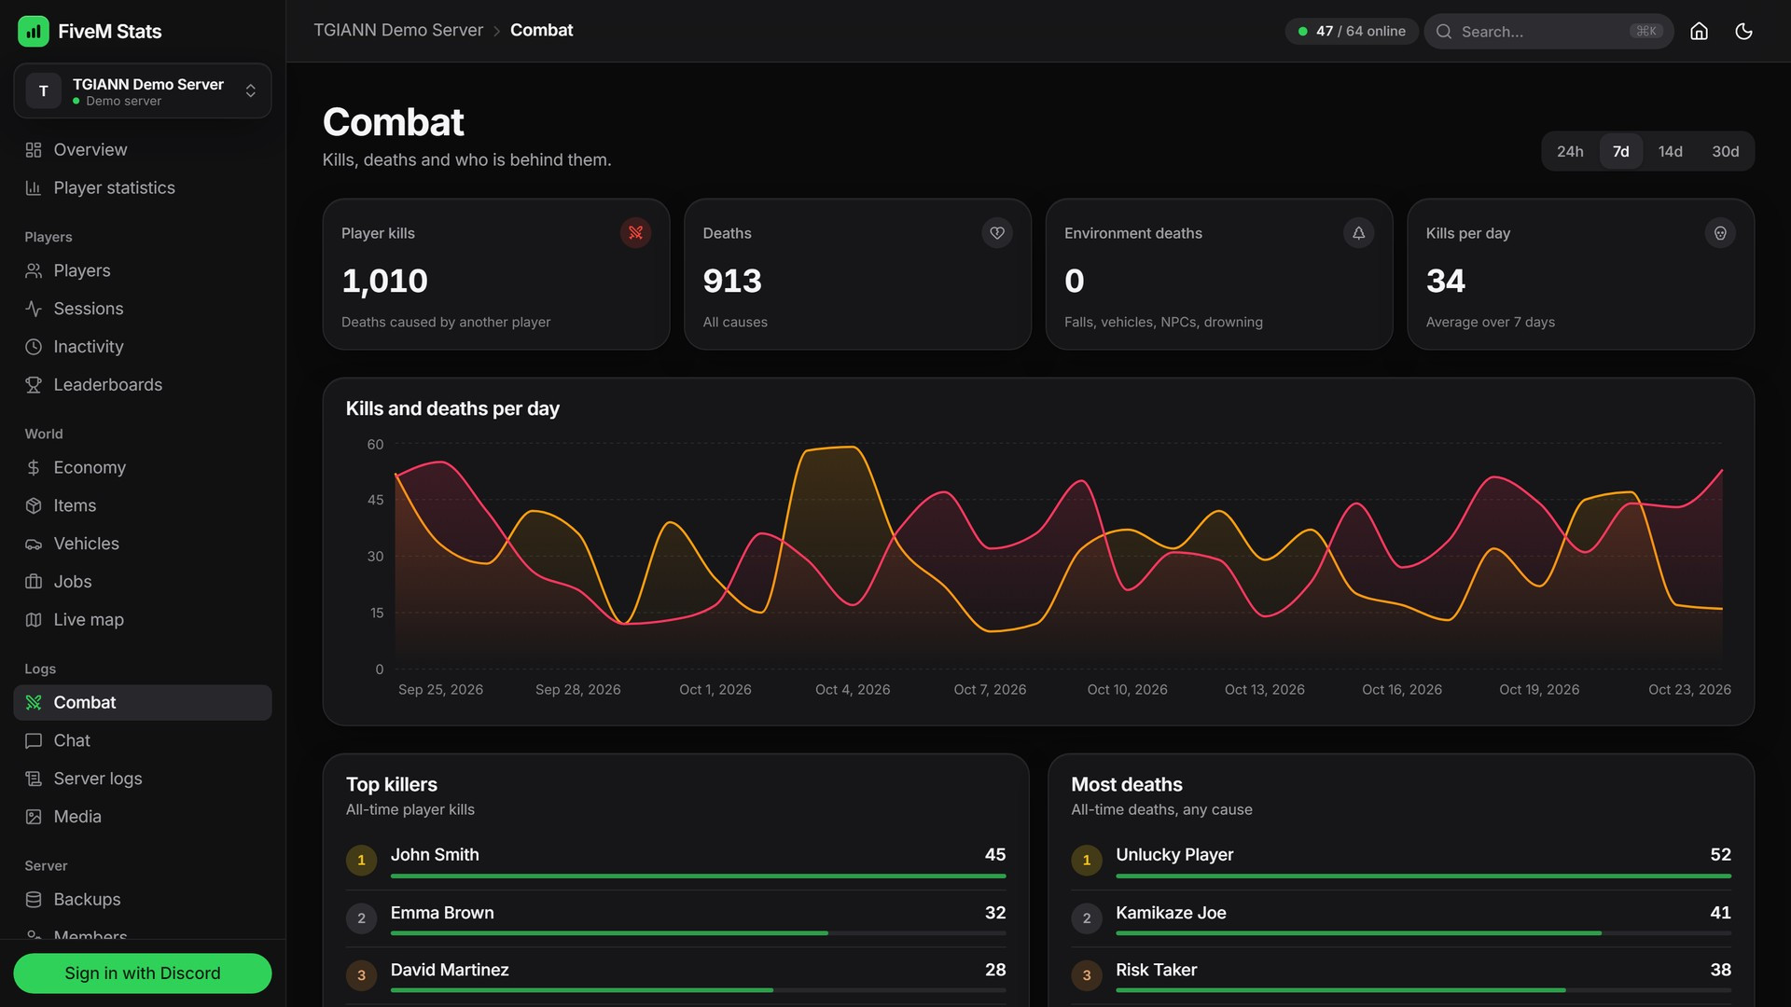
Task: Click the bell icon on Environment deaths card
Action: (1358, 233)
